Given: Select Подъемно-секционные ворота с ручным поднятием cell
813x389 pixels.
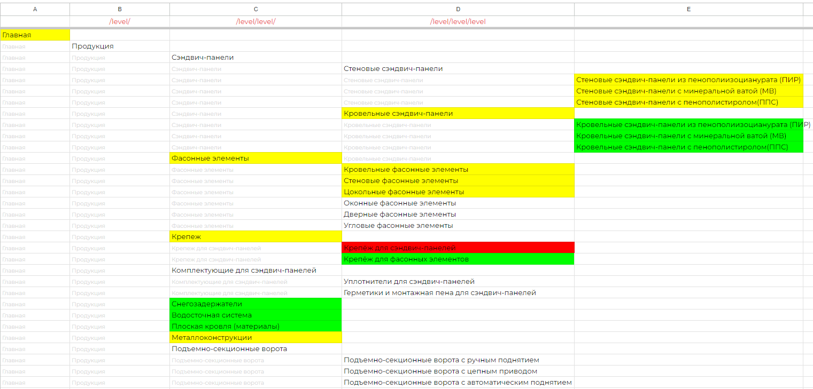Looking at the screenshot, I should click(x=458, y=360).
